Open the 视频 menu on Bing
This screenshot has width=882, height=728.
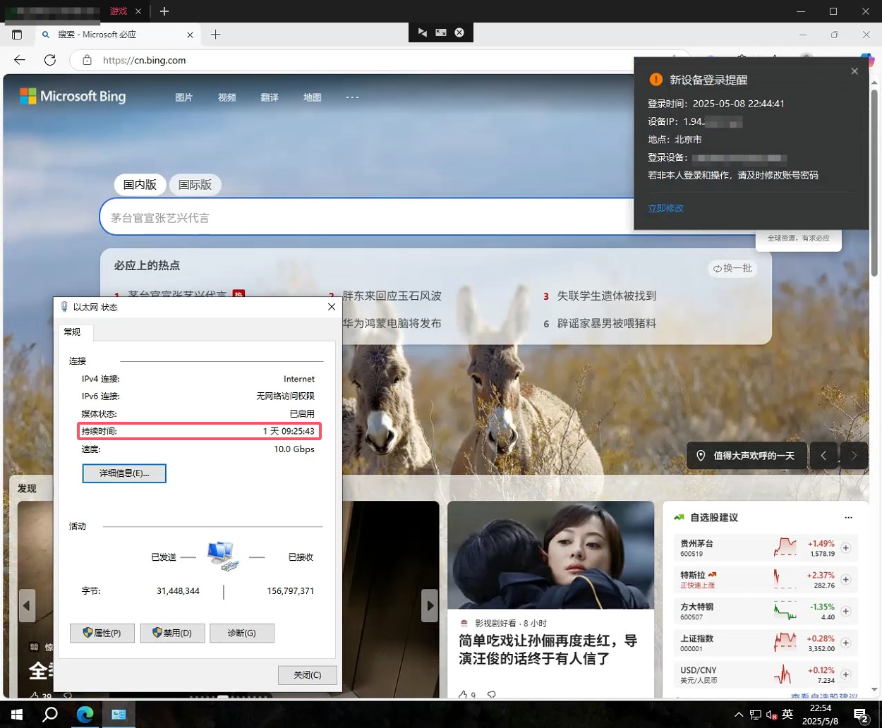(227, 97)
